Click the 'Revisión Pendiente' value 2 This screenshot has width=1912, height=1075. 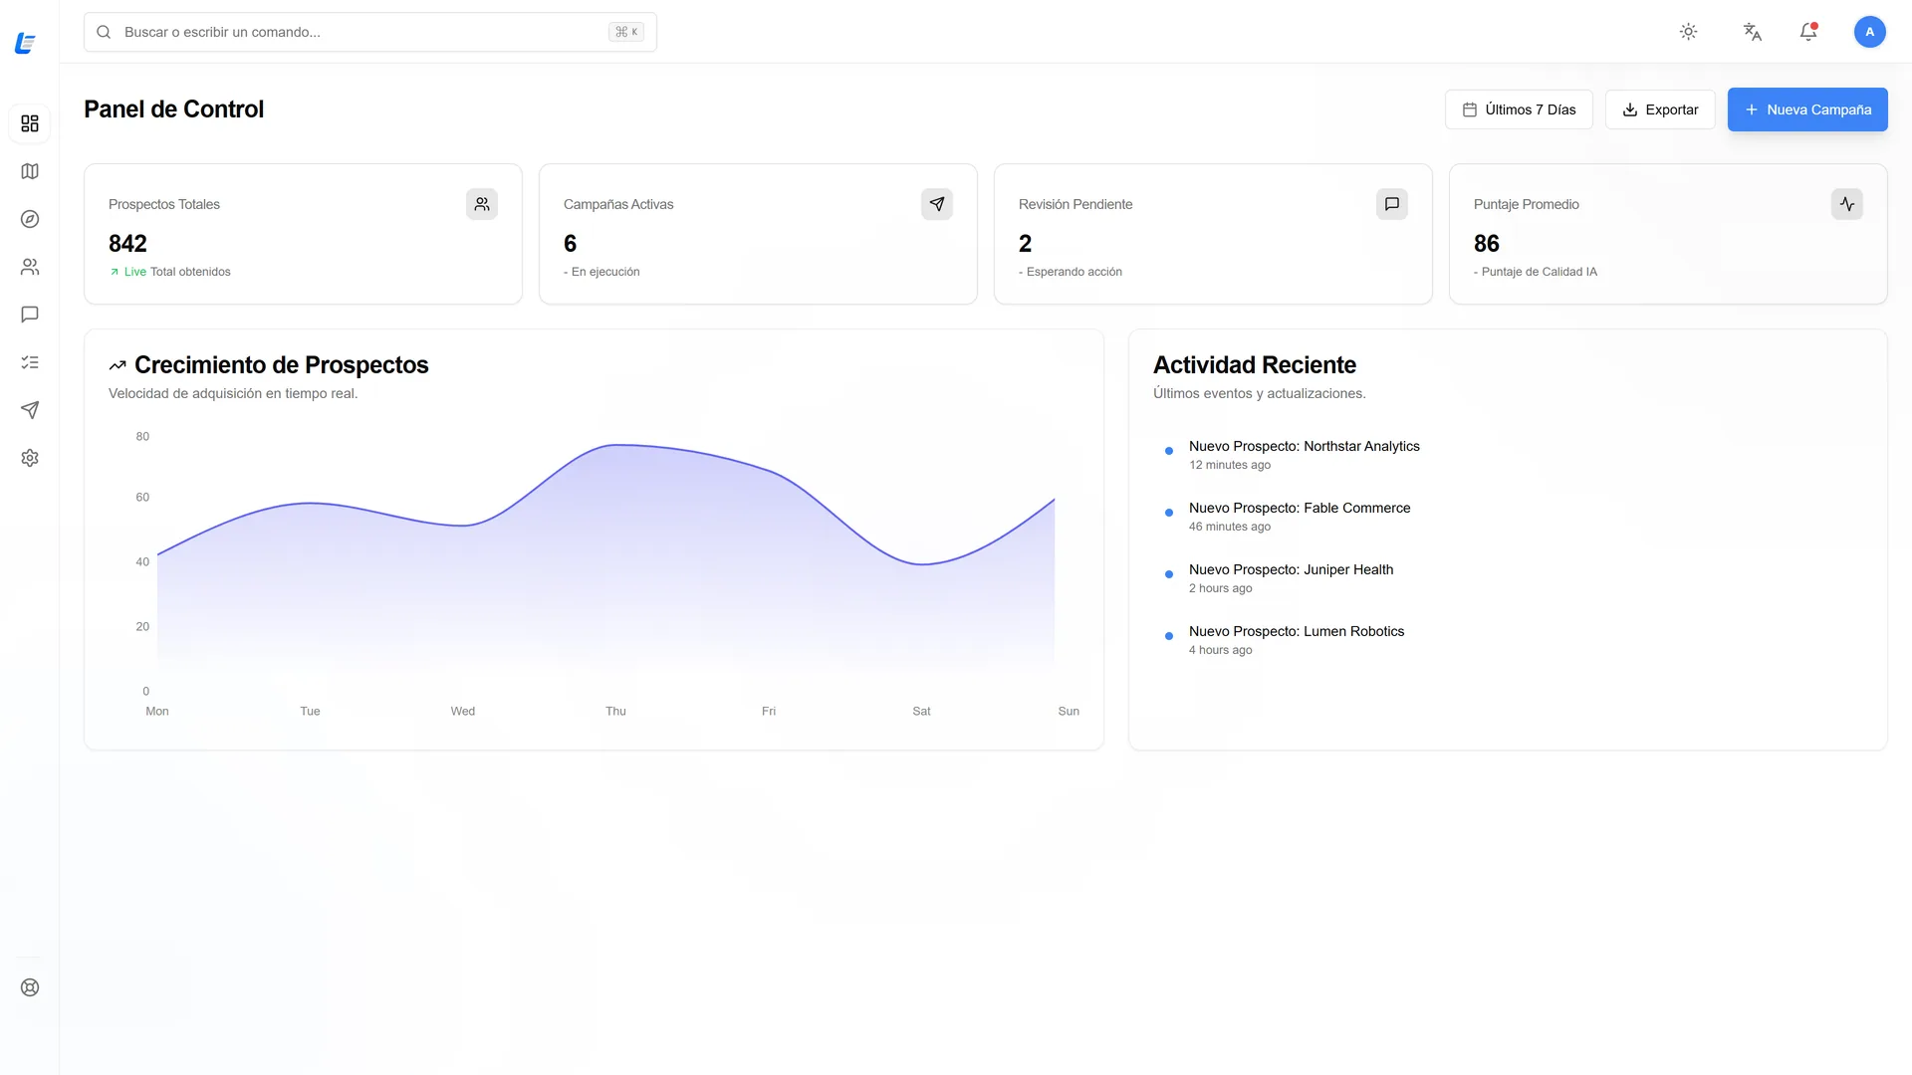(1025, 244)
